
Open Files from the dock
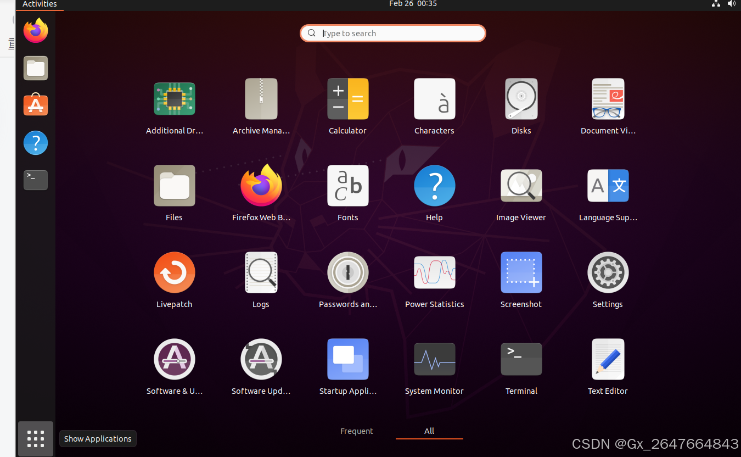(36, 68)
